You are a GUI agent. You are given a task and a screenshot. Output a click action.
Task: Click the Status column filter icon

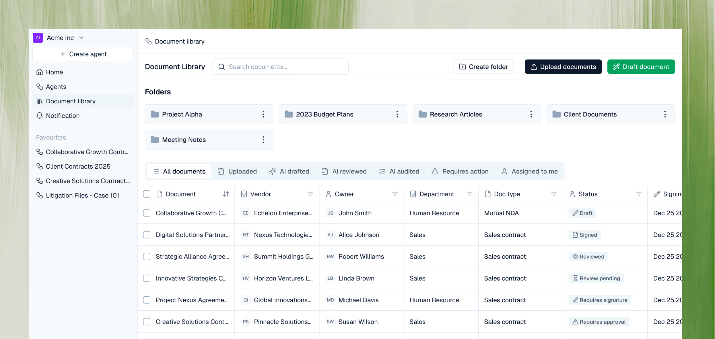pyautogui.click(x=638, y=194)
